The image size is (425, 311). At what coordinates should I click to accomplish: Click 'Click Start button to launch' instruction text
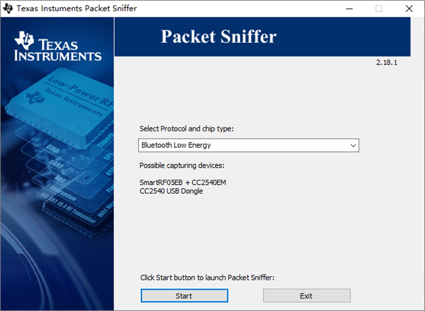207,278
